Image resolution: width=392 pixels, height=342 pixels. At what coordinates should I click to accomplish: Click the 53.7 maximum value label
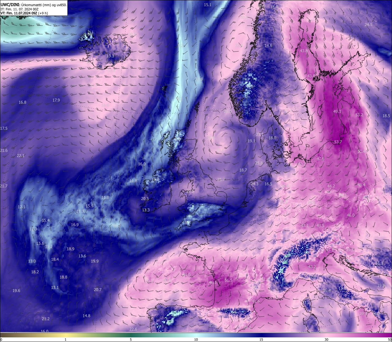tap(338, 142)
